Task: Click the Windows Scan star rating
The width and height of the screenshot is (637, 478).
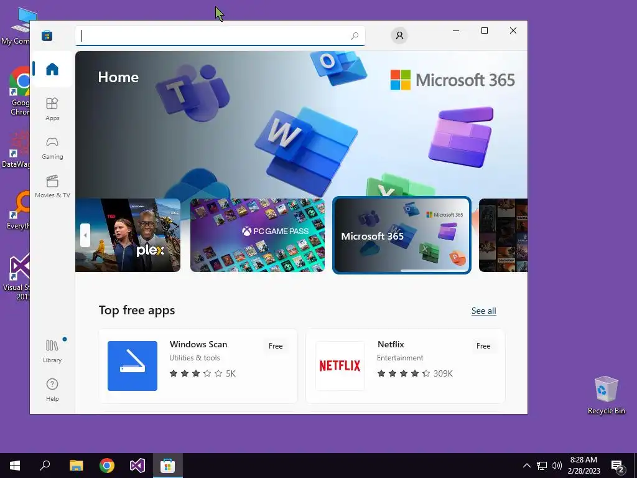Action: click(x=202, y=373)
